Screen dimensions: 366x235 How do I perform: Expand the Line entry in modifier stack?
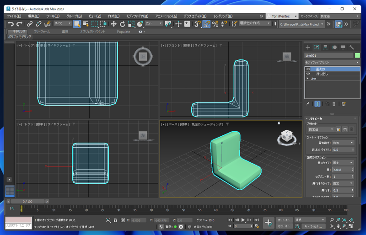[x=307, y=79]
